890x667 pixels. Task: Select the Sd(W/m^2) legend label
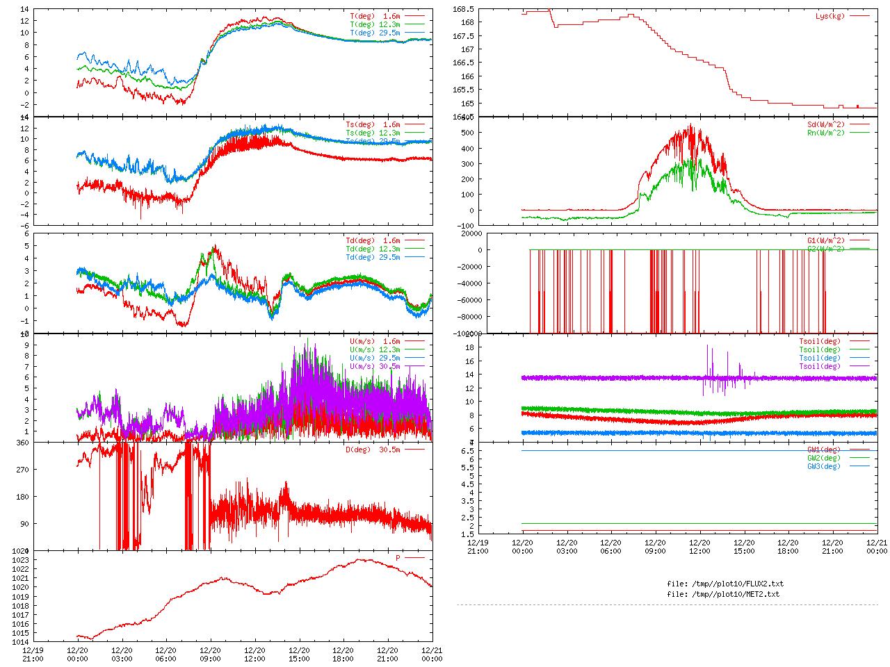(825, 125)
